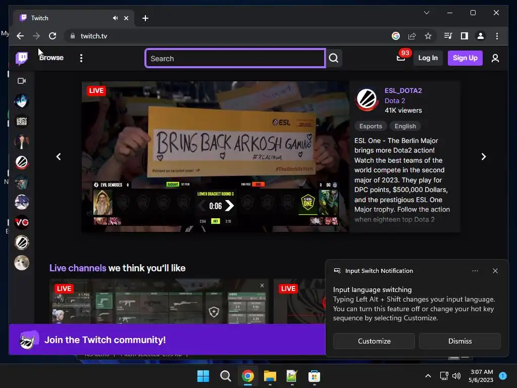The width and height of the screenshot is (517, 388).
Task: Open the Twitch home logo
Action: tap(22, 59)
